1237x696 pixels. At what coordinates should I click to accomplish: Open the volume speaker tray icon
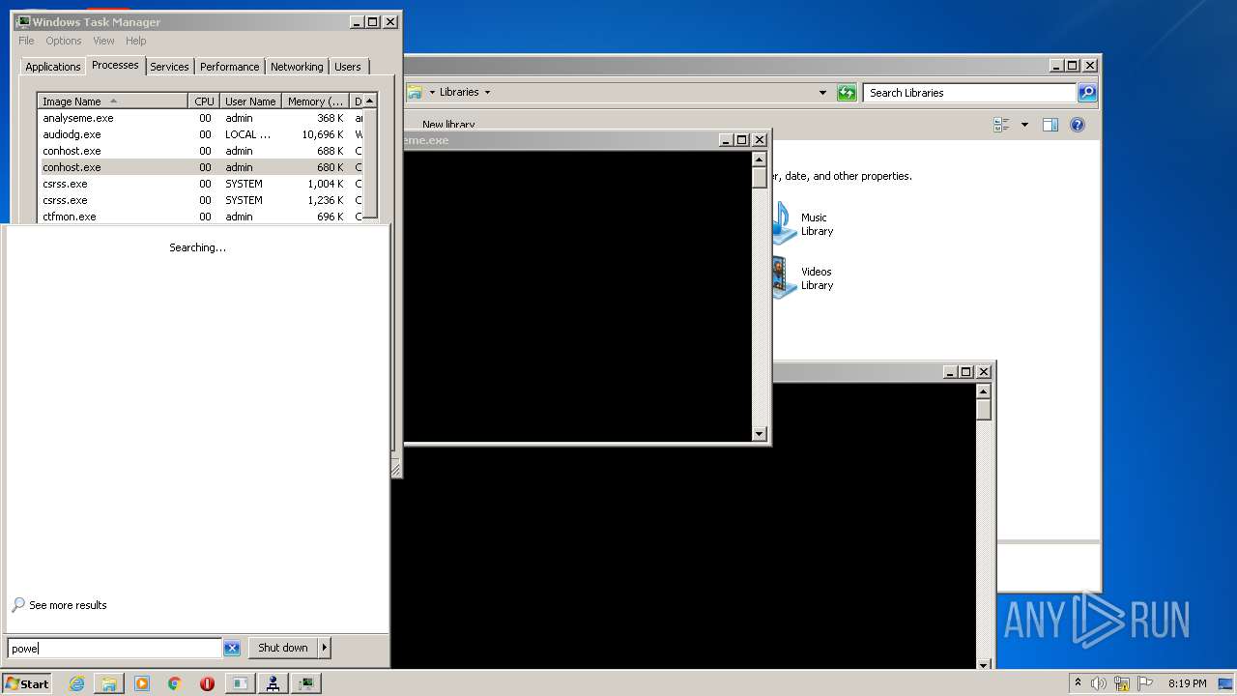(1099, 683)
